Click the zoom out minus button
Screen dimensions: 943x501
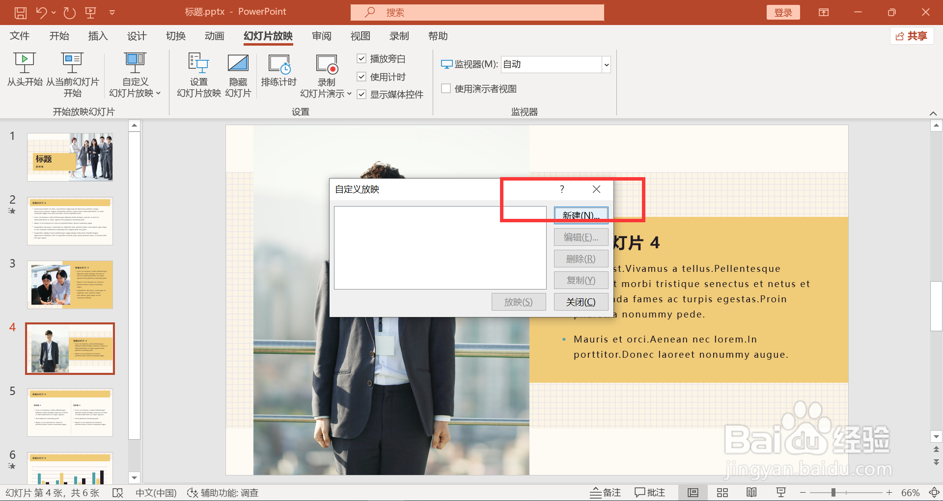(803, 492)
